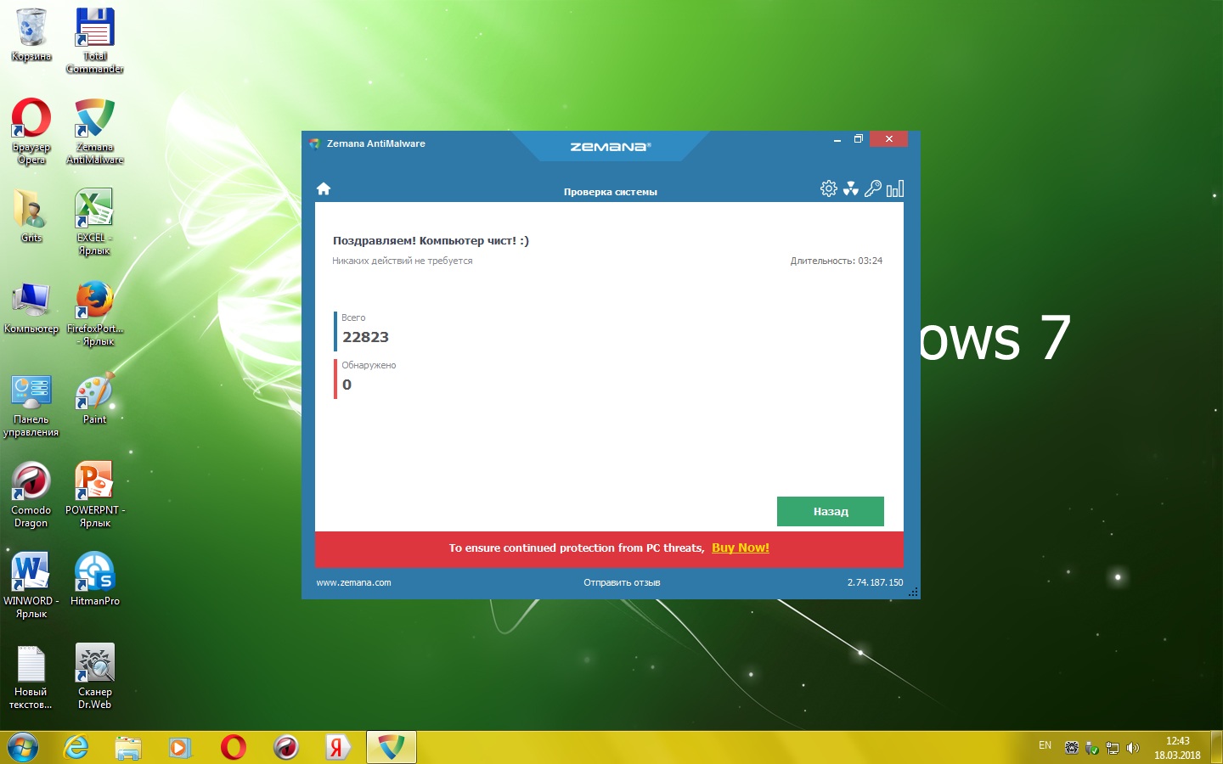The height and width of the screenshot is (764, 1223).
Task: Select the Paint desktop shortcut
Action: pos(95,398)
